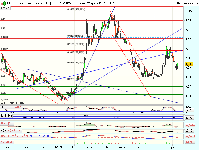199x150 pixels.
Task: Open the %K stochastic indicator label
Action: click(3, 107)
